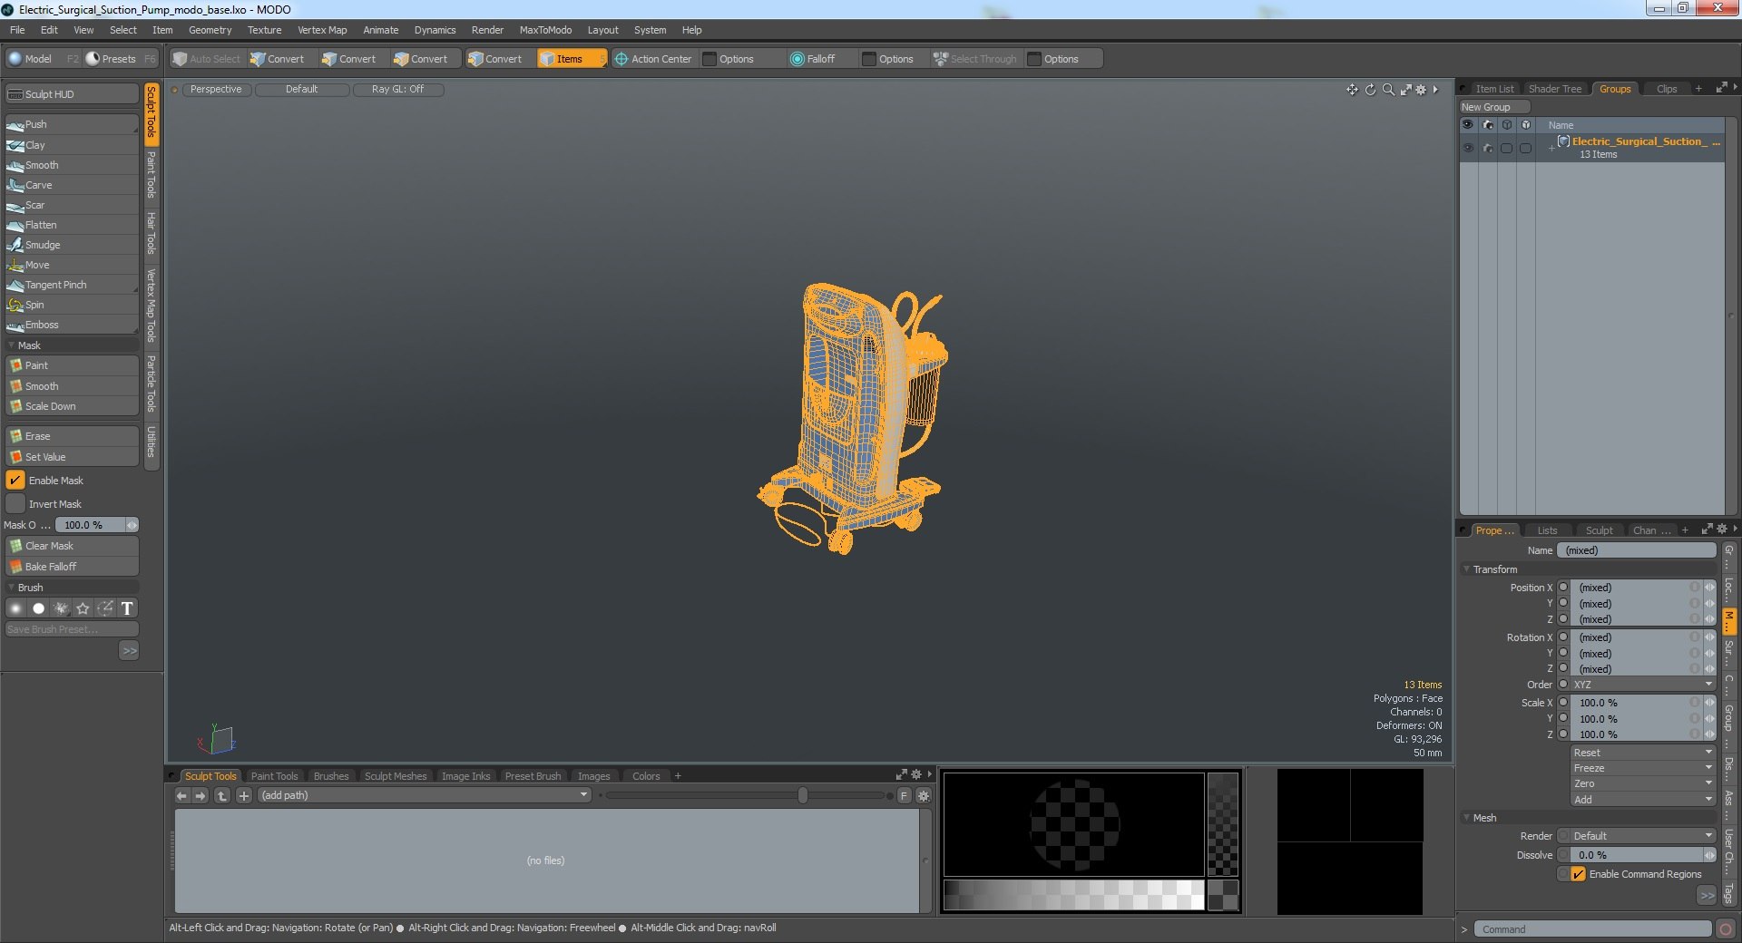Open the Zero transform dropdown
Viewport: 1742px width, 943px height.
[x=1642, y=783]
